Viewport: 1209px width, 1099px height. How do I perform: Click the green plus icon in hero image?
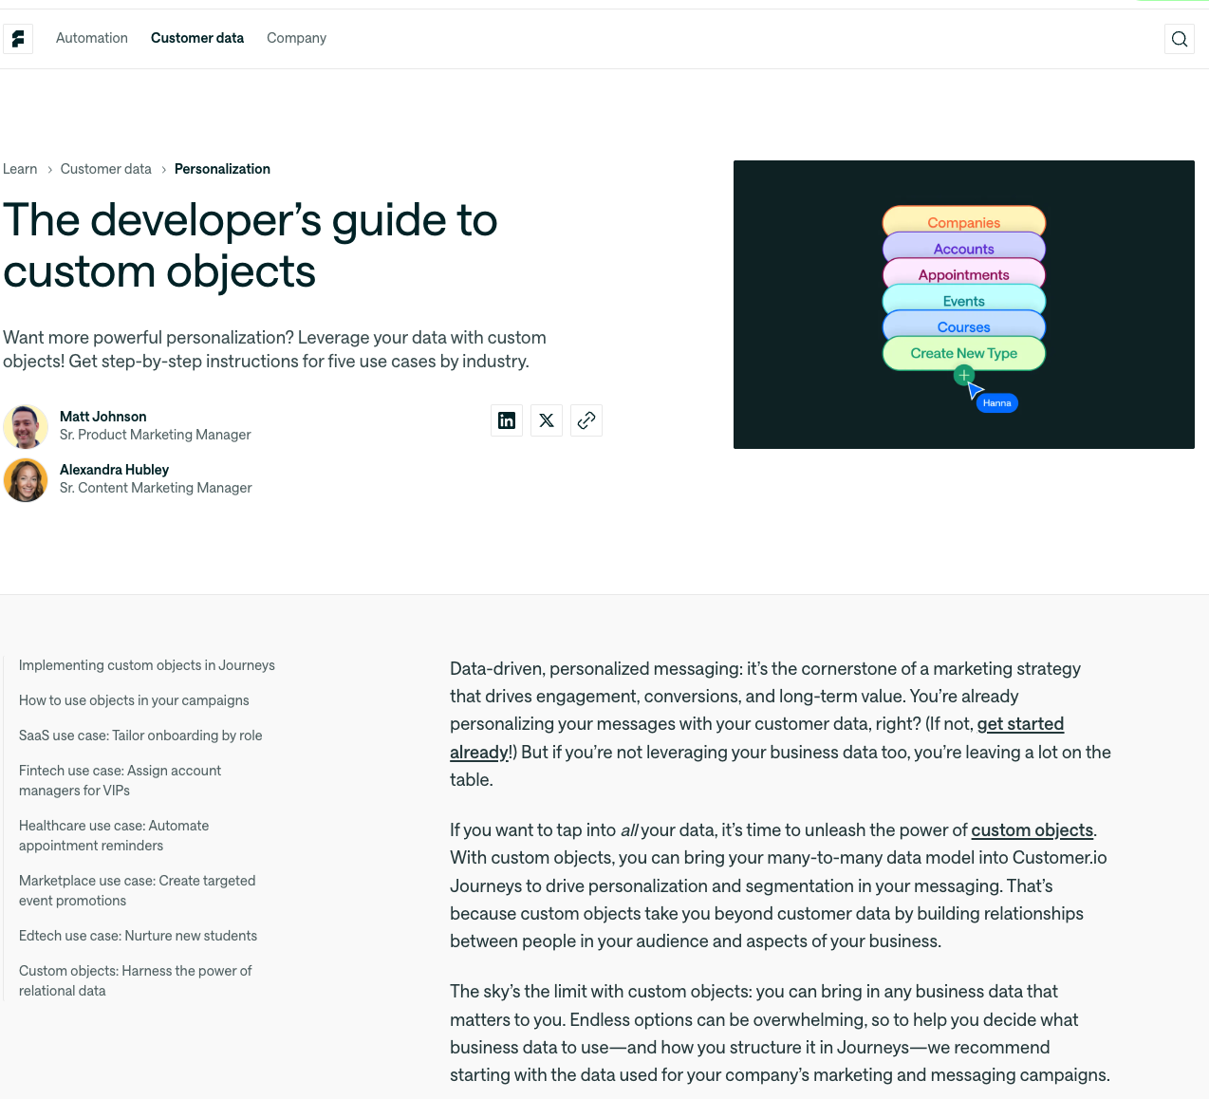[x=964, y=376]
